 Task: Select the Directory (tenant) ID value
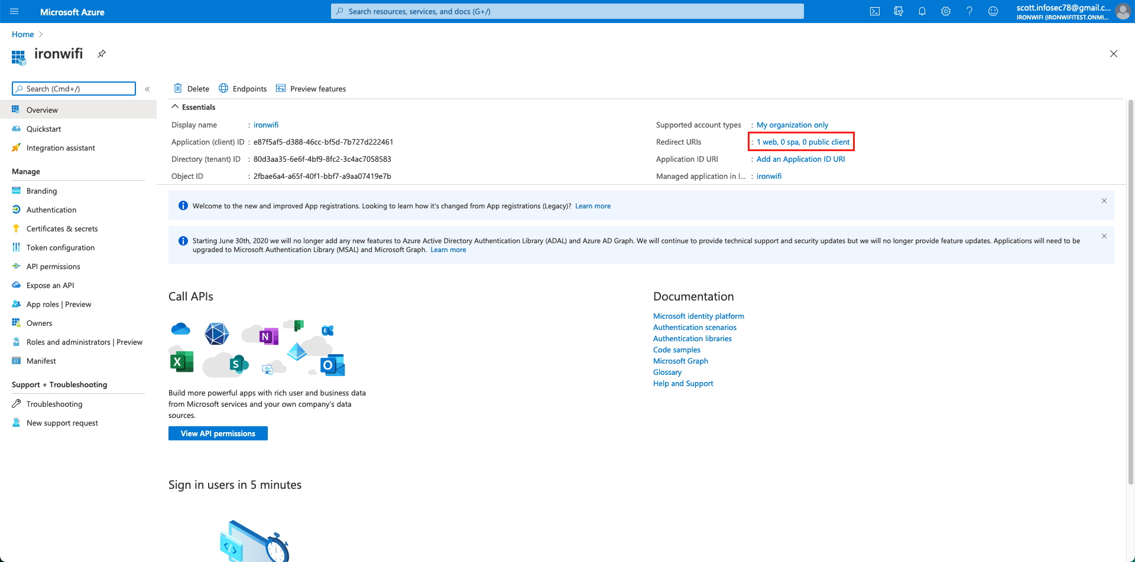(x=322, y=159)
